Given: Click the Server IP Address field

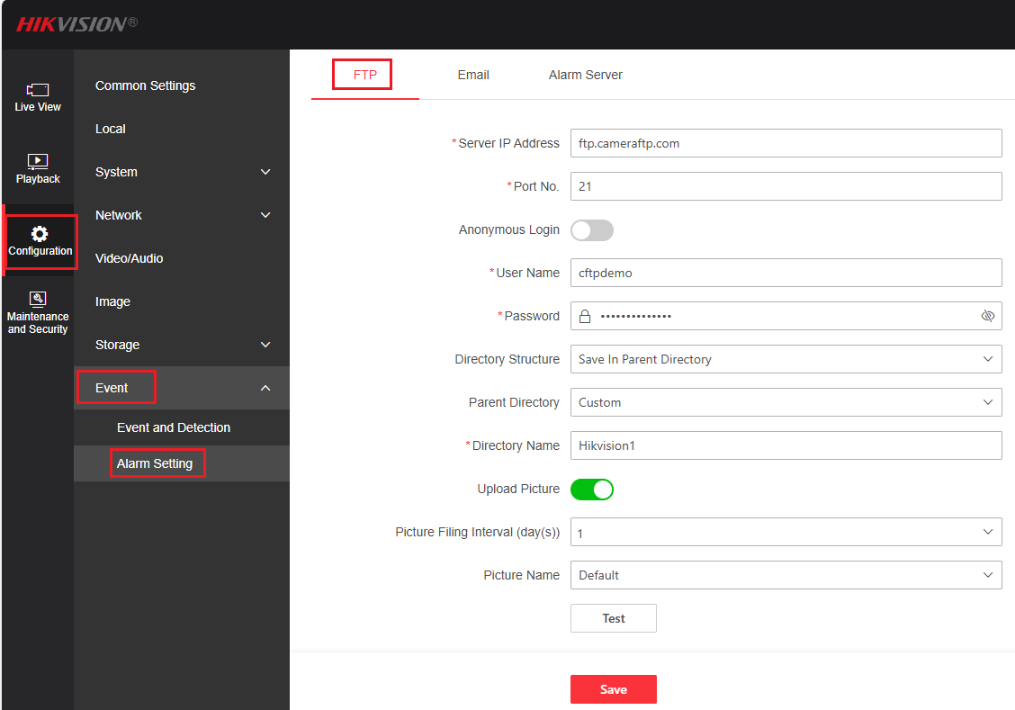Looking at the screenshot, I should pyautogui.click(x=786, y=143).
